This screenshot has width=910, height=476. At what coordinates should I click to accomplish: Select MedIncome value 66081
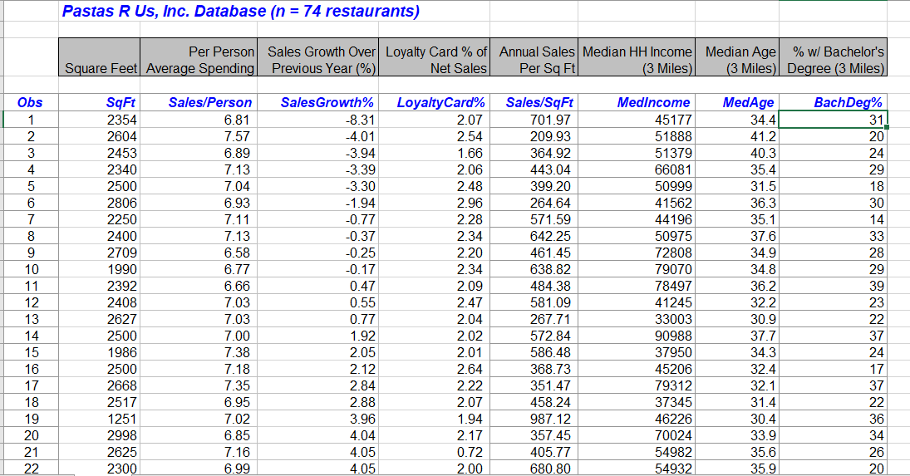[x=637, y=169]
